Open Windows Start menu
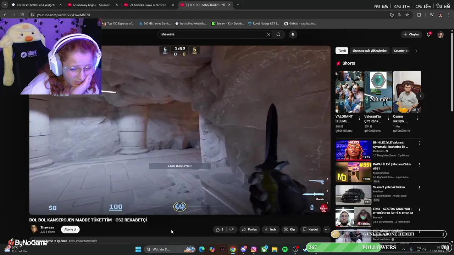Screen dimensions: 454x255 [x=138, y=249]
